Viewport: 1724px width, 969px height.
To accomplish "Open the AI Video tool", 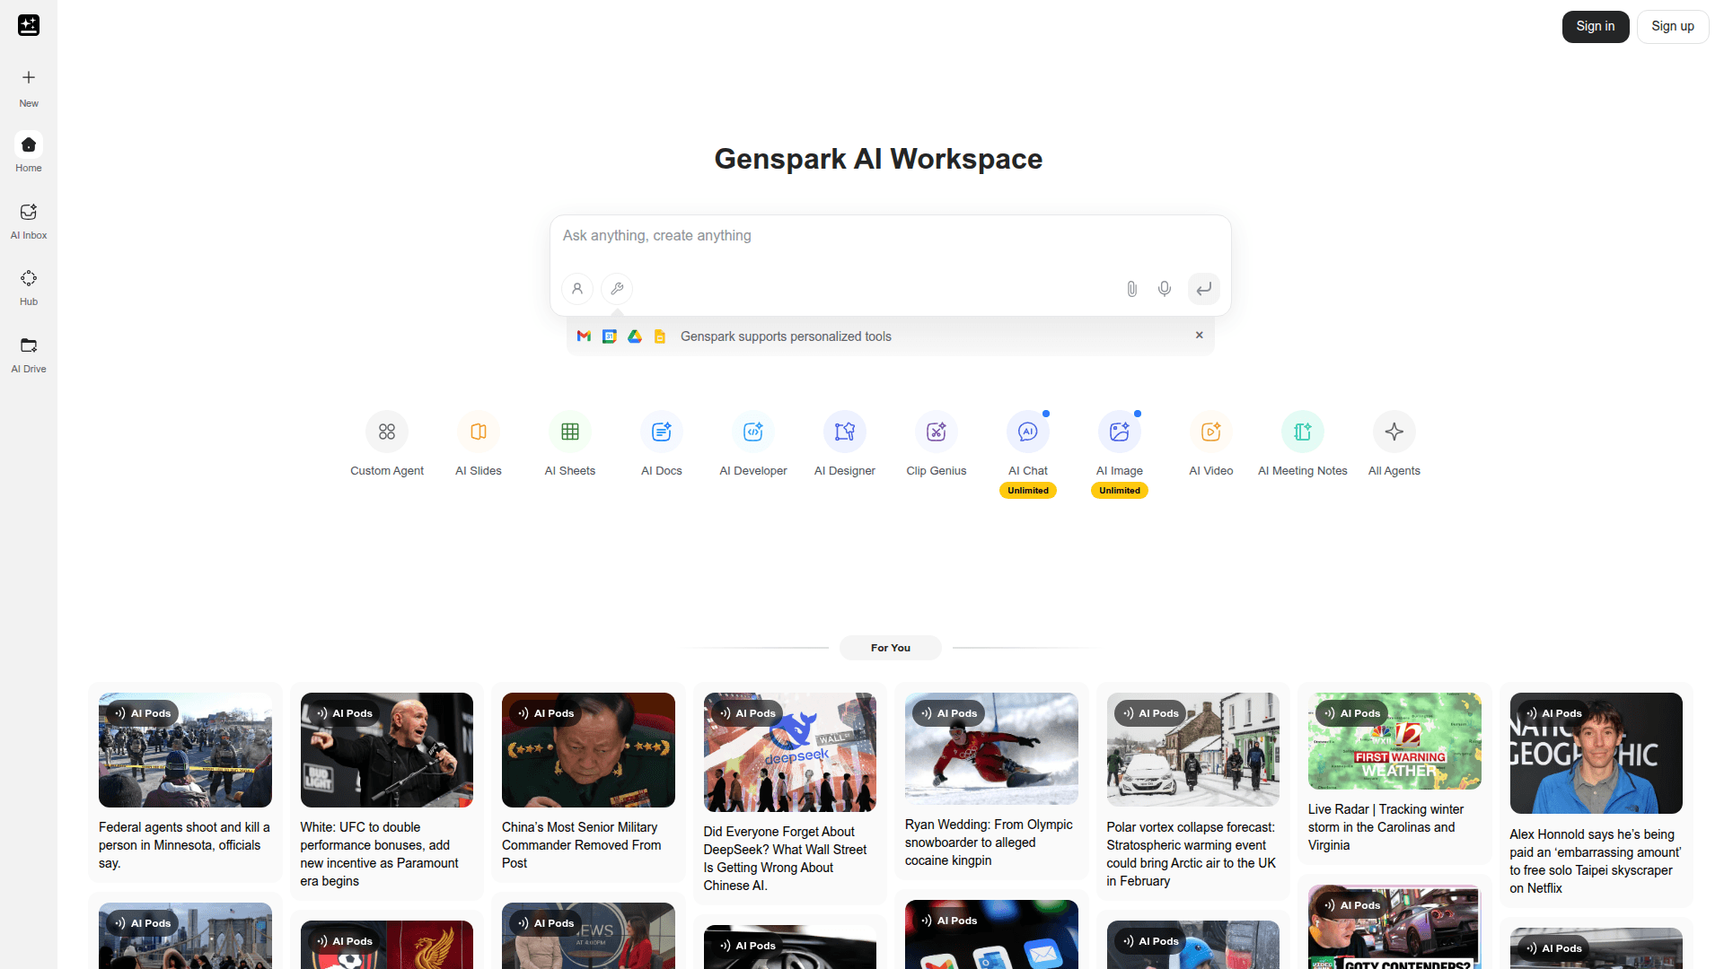I will pyautogui.click(x=1210, y=444).
